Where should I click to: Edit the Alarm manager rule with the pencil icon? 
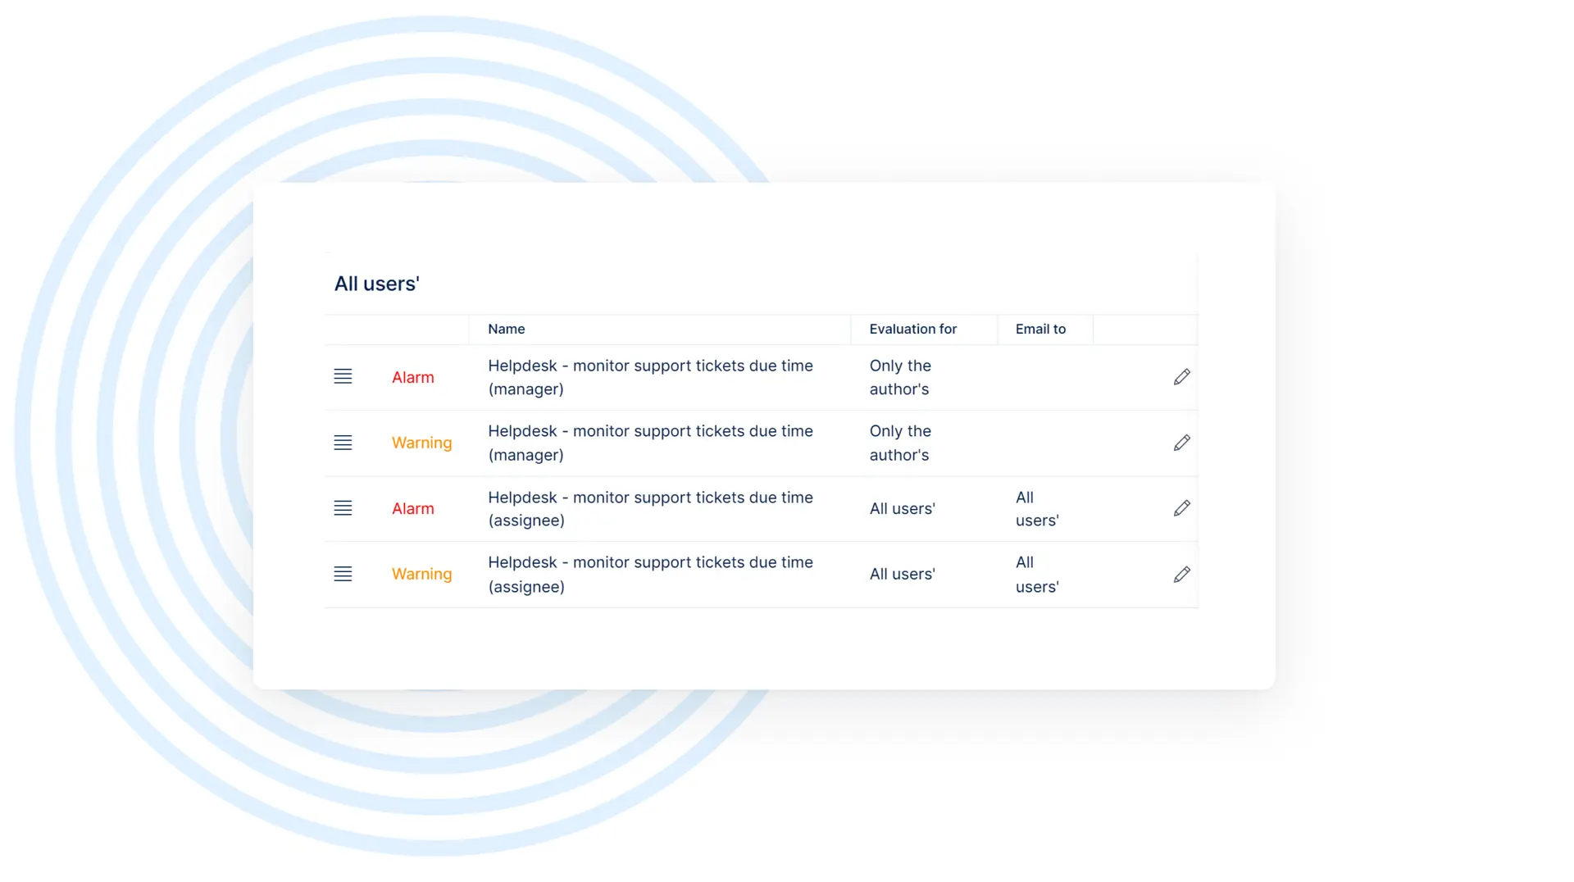pos(1181,377)
